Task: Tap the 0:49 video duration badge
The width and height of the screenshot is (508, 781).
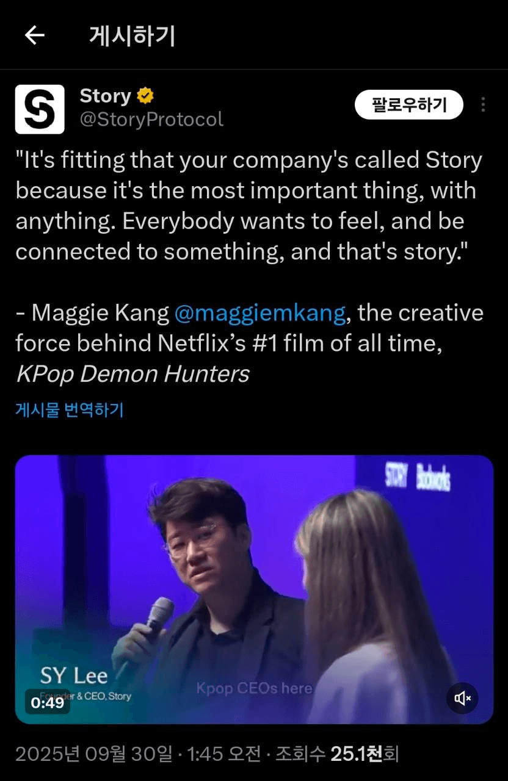Action: (48, 702)
